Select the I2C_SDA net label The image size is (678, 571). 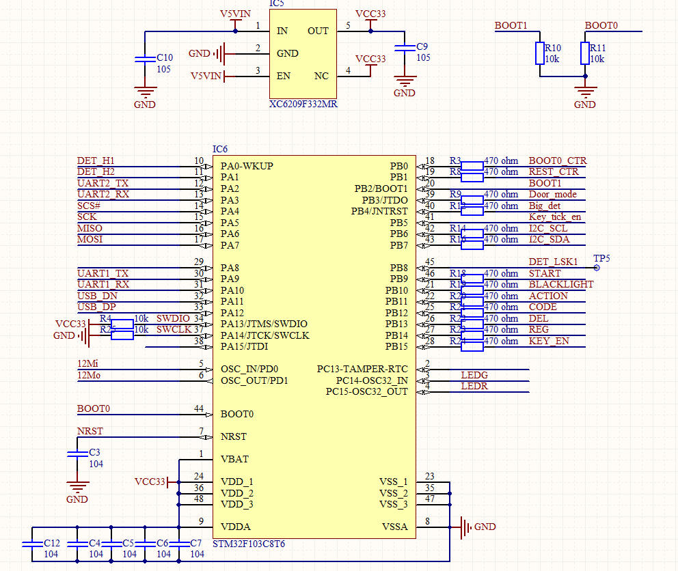tap(549, 240)
